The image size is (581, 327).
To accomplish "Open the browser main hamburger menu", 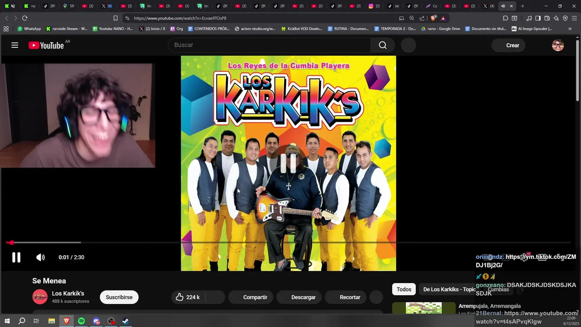I will coord(575,18).
